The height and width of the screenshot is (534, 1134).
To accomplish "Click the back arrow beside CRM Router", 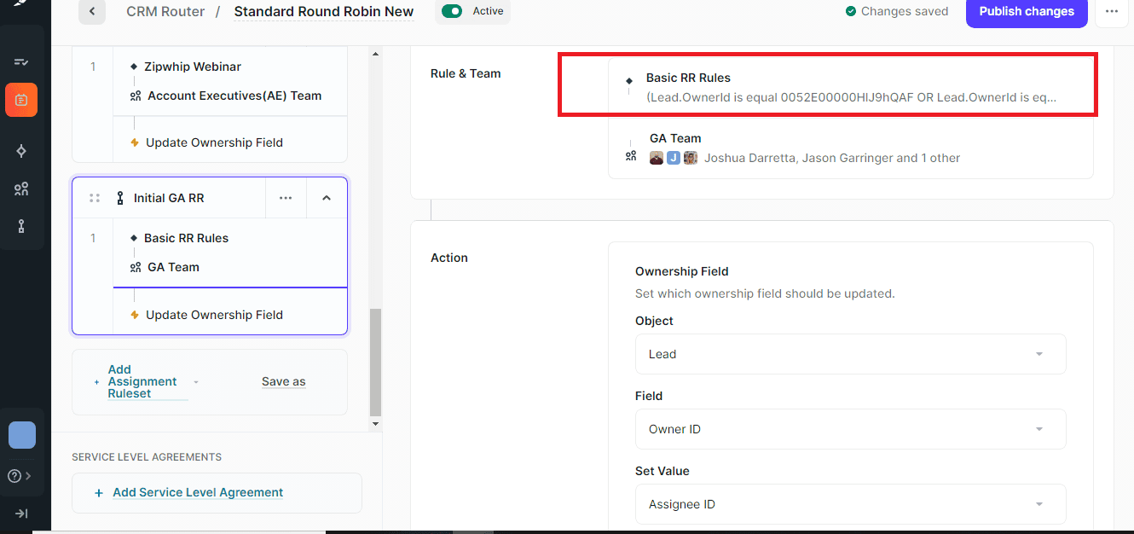I will tap(91, 12).
